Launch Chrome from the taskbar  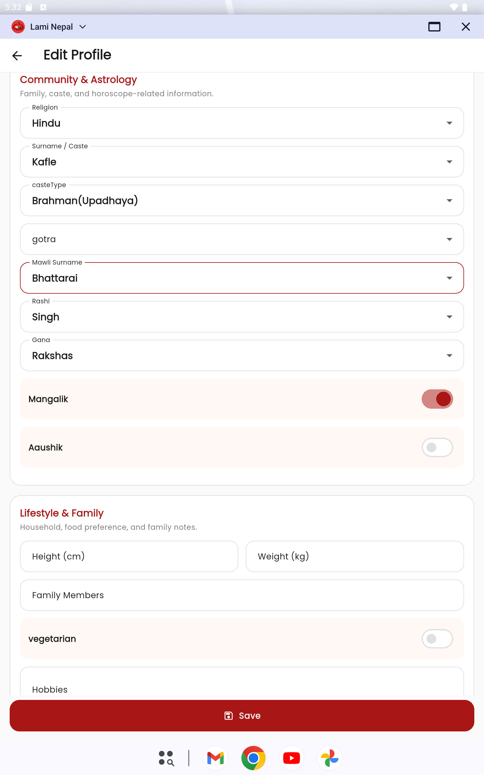[x=253, y=758]
